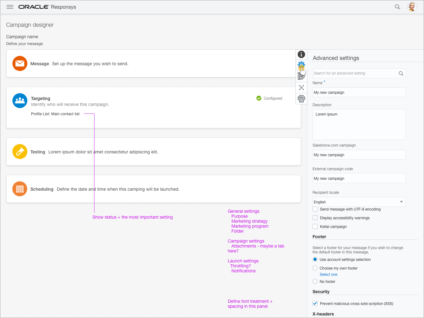
Task: Uncheck Prevent malicious cross site scripting
Action: [315, 303]
